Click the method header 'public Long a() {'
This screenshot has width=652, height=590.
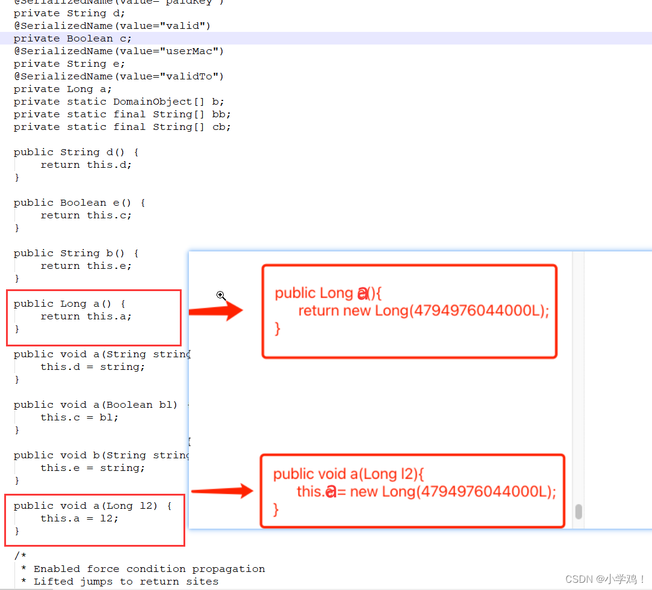coord(69,304)
